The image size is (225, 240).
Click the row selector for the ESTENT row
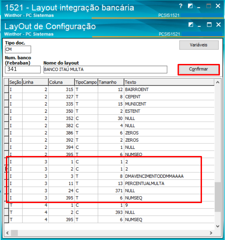[x=6, y=111]
